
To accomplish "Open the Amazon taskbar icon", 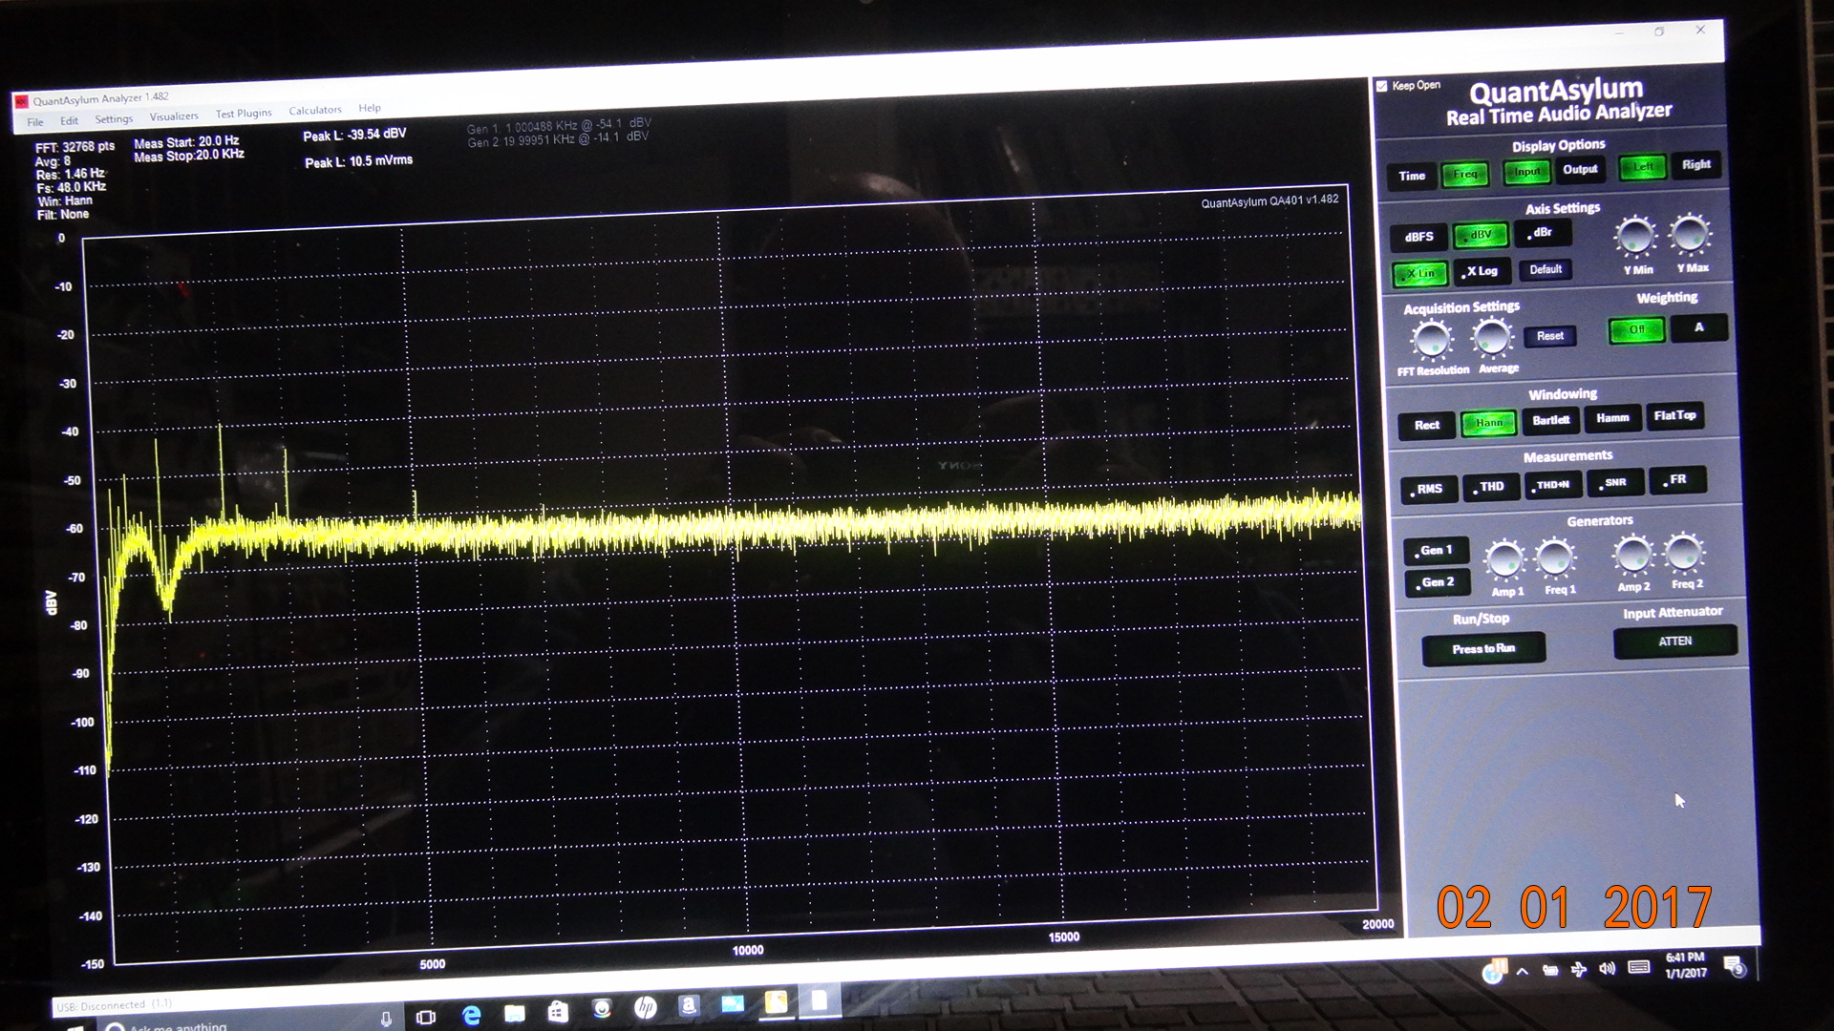I will tap(688, 1005).
